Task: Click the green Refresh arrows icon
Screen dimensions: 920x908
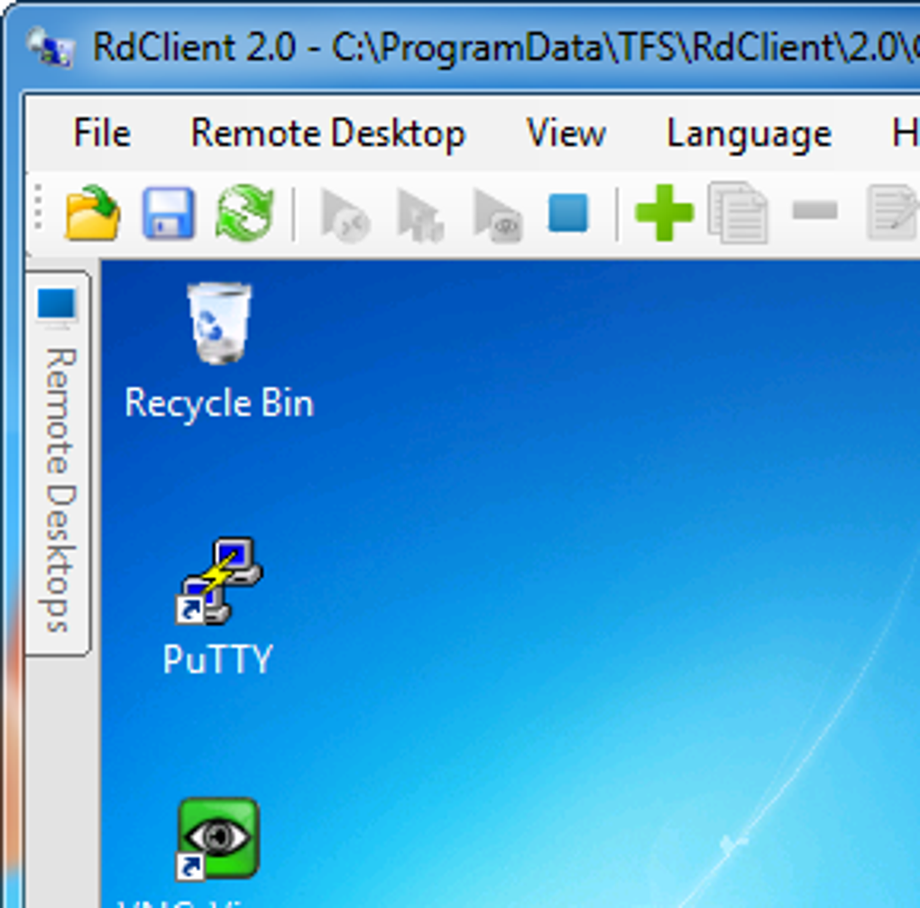Action: tap(245, 212)
